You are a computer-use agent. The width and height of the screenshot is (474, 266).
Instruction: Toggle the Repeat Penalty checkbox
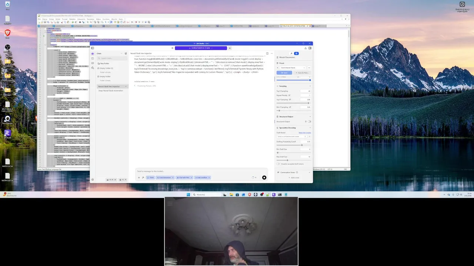[x=289, y=95]
